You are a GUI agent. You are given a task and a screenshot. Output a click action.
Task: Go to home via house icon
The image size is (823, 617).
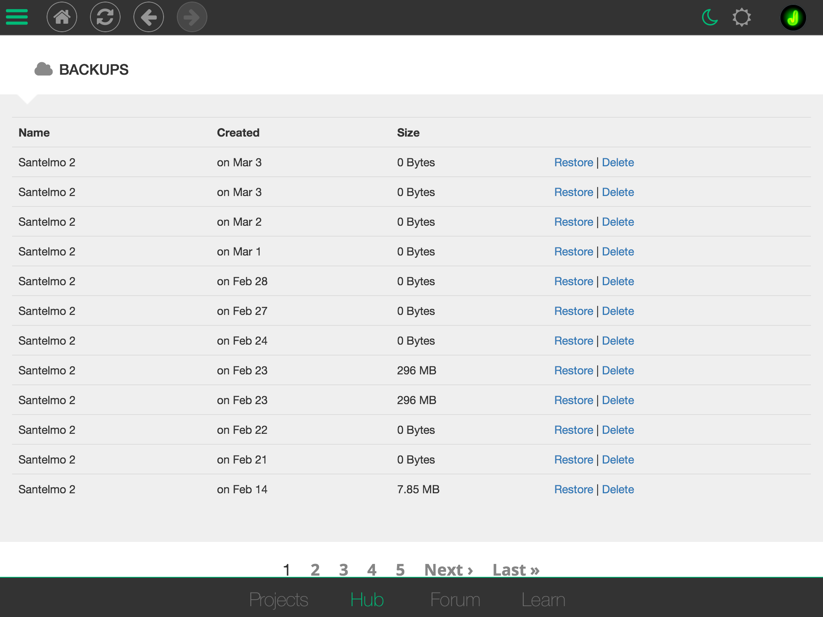62,17
